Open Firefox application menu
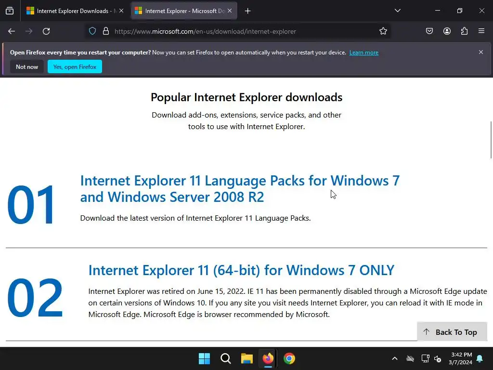Viewport: 493px width, 370px height. tap(481, 31)
